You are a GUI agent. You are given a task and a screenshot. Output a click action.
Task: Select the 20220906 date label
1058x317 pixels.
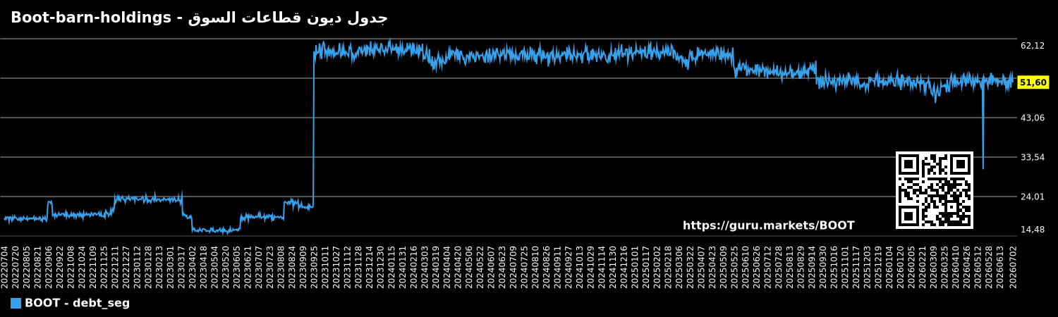pos(49,266)
